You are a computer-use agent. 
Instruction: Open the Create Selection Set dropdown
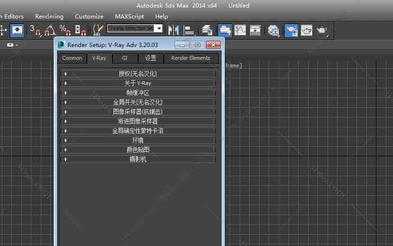click(x=159, y=28)
